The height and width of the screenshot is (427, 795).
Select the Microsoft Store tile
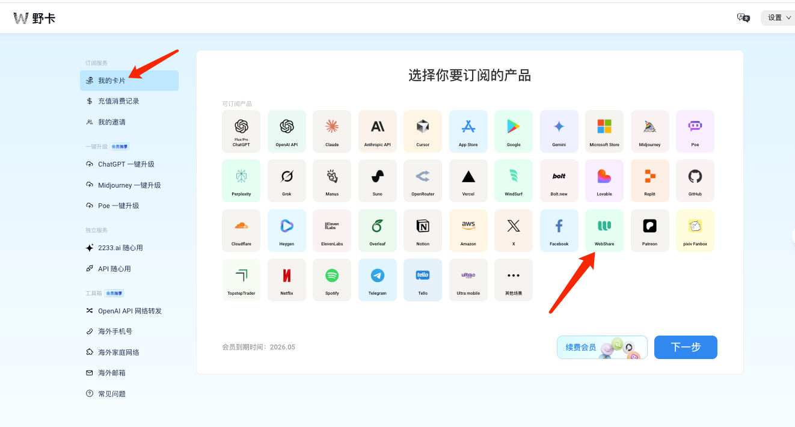(x=604, y=131)
